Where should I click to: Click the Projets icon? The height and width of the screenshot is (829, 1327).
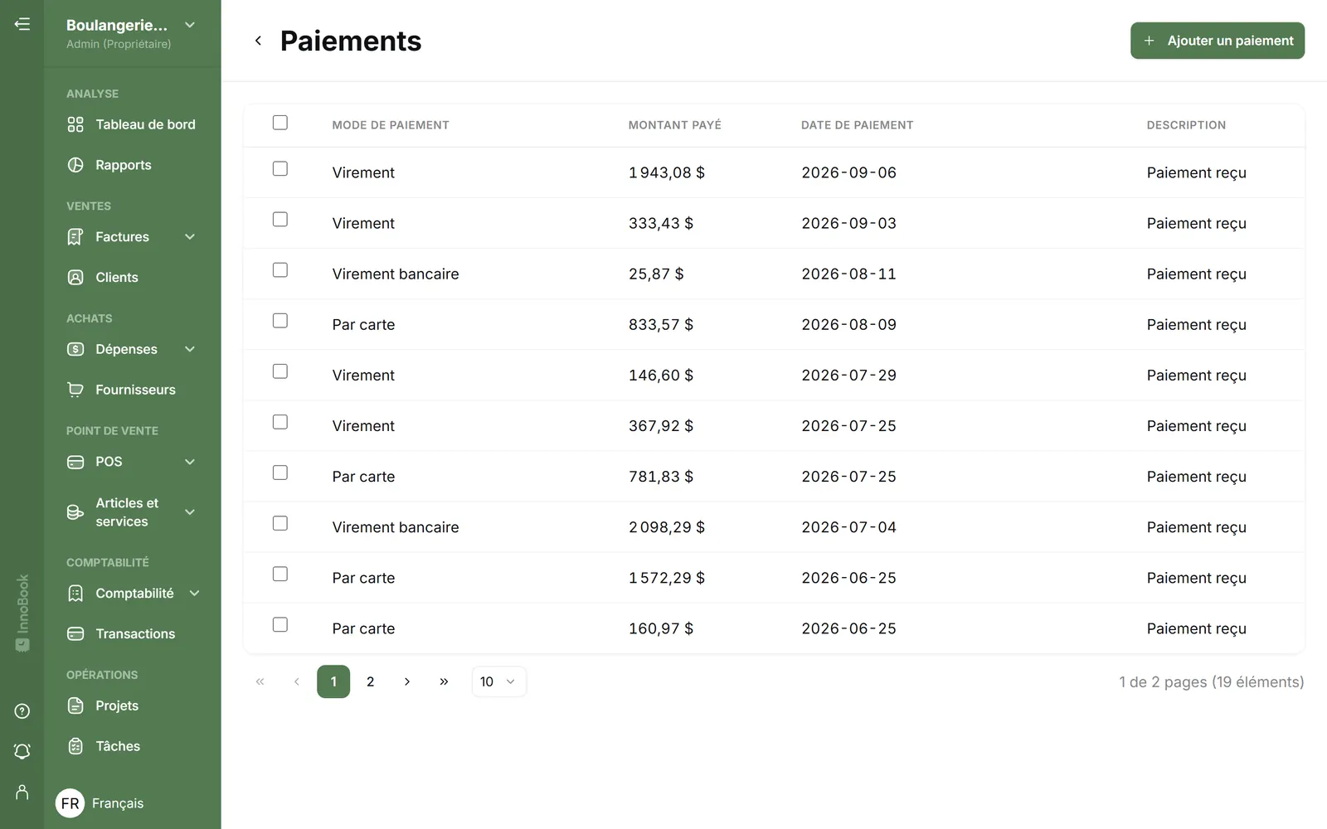tap(75, 705)
